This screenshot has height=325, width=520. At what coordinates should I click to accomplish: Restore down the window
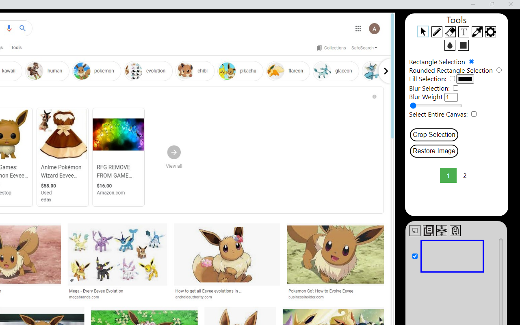click(x=492, y=4)
